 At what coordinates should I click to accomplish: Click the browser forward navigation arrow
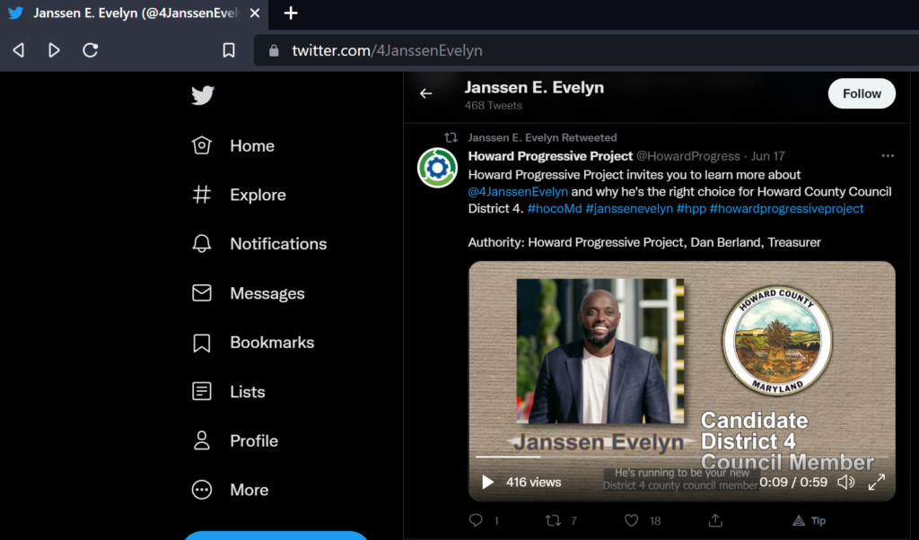coord(54,50)
